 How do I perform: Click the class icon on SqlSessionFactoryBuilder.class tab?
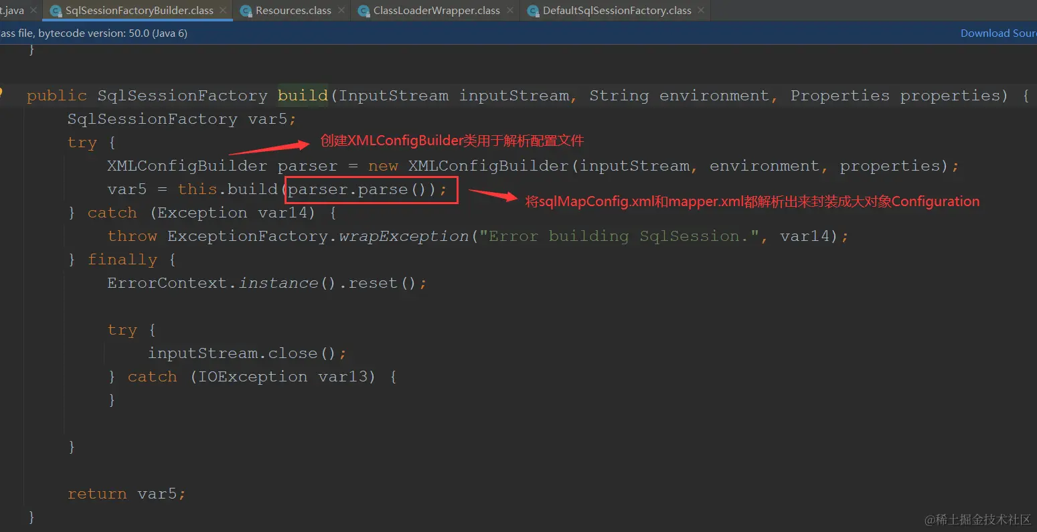pyautogui.click(x=56, y=11)
